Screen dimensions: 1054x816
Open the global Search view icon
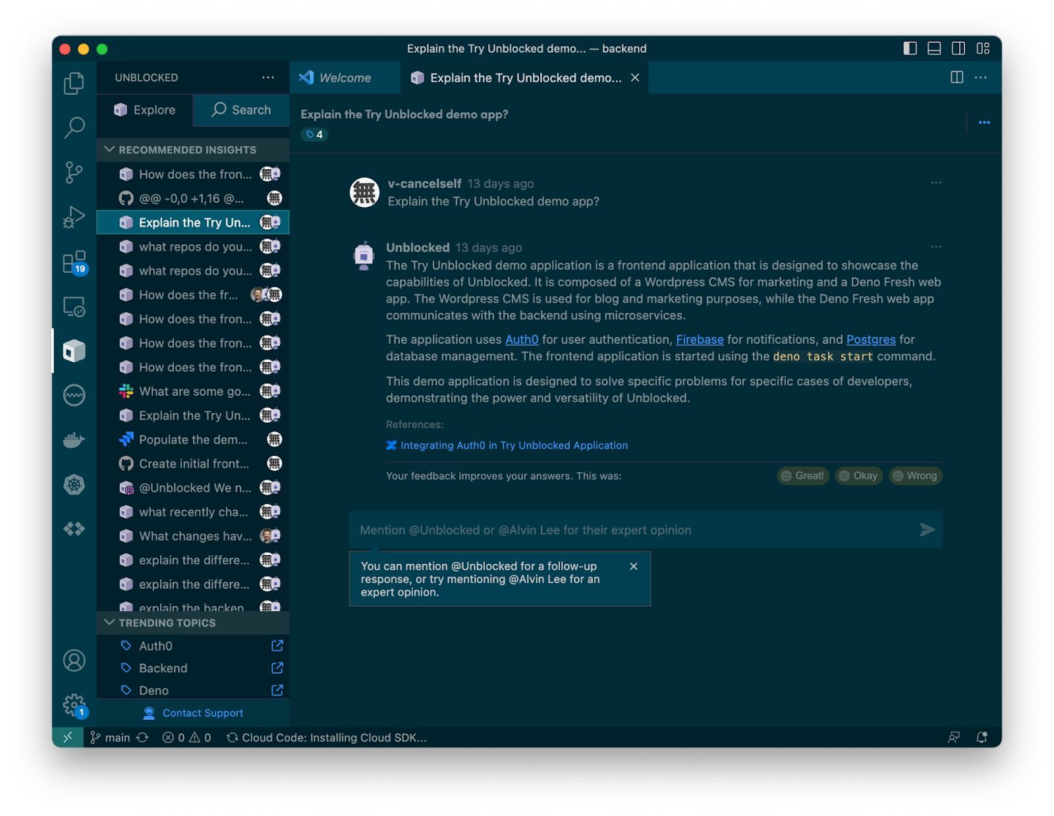point(74,127)
